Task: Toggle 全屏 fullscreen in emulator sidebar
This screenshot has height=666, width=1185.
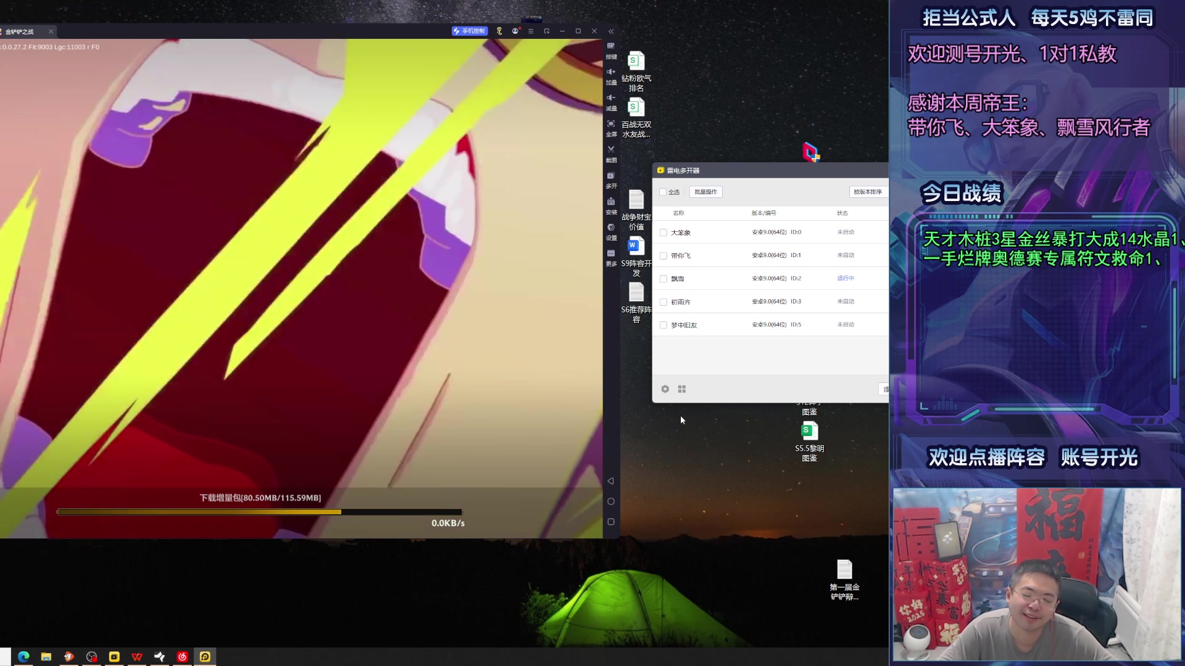Action: point(611,128)
